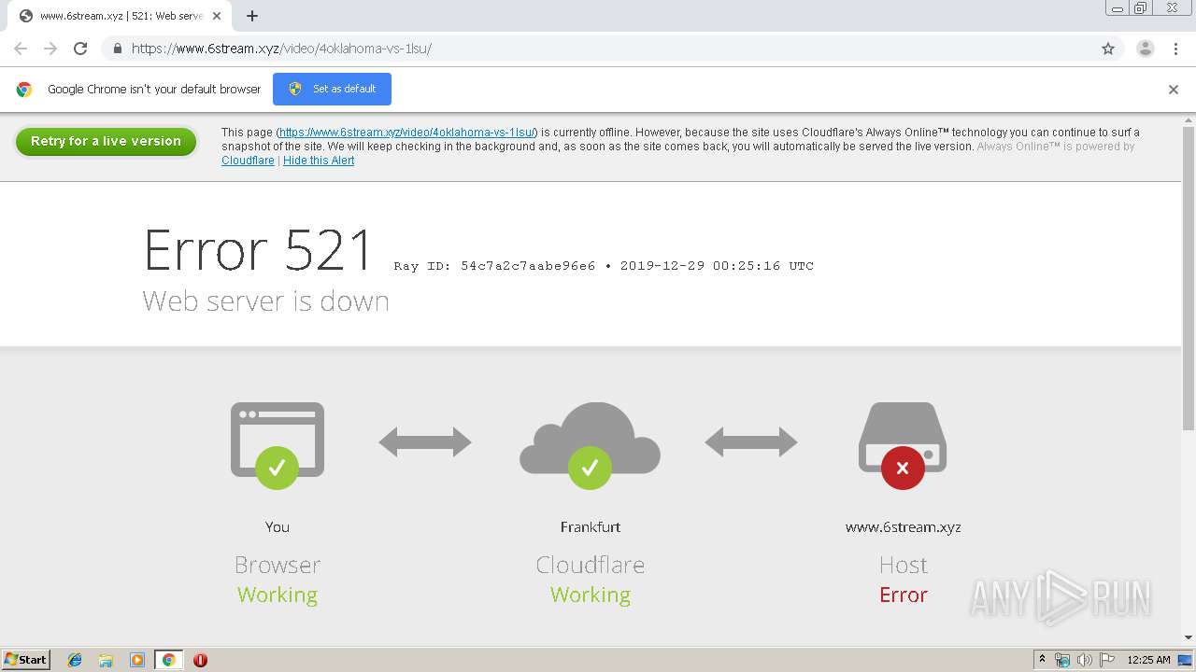Click the Google Chrome logo in infobar
This screenshot has width=1196, height=672.
click(24, 90)
